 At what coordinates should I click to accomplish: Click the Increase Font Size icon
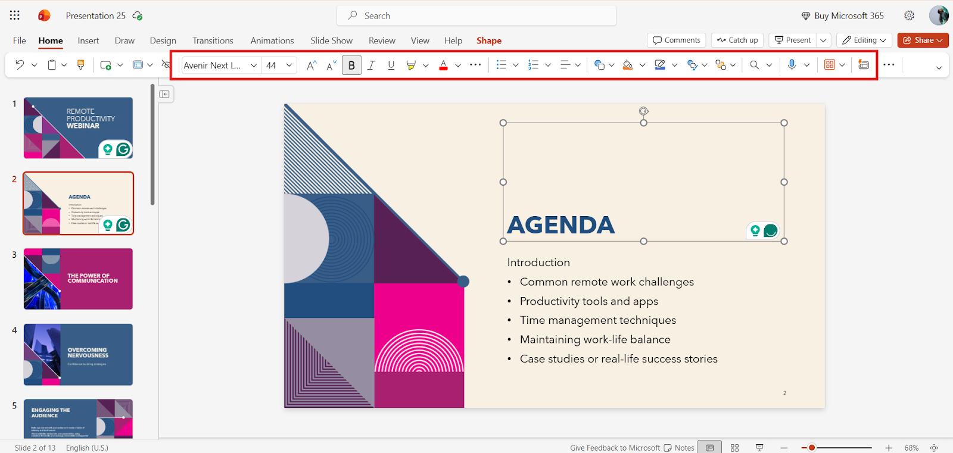coord(312,65)
